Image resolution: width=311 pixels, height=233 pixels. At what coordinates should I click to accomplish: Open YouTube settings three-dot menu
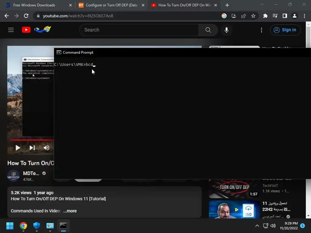(x=261, y=30)
